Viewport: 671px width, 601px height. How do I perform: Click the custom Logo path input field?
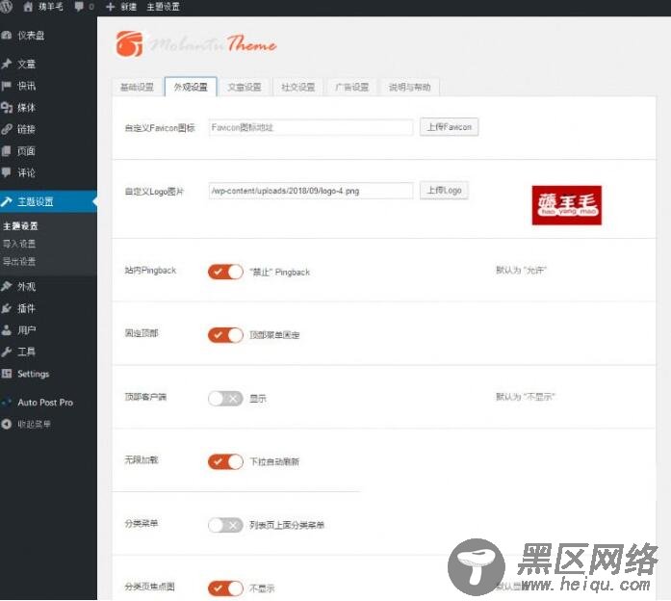[311, 191]
